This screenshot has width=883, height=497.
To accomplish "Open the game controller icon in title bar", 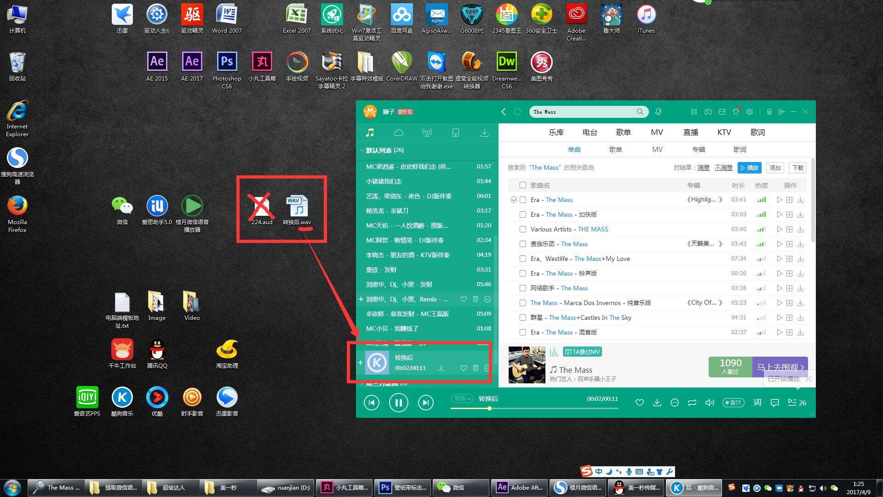I will point(708,112).
